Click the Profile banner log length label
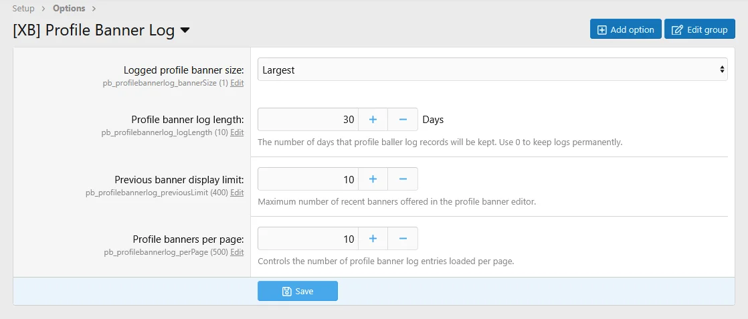The width and height of the screenshot is (748, 319). (187, 120)
